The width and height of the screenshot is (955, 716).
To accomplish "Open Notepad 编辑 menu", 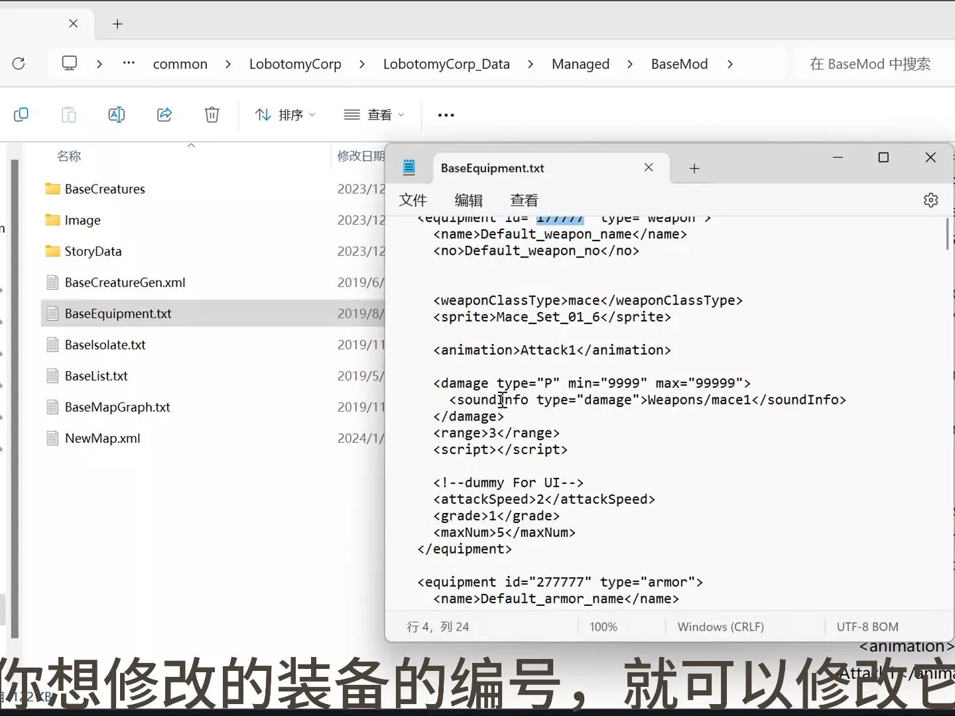I will coord(468,200).
